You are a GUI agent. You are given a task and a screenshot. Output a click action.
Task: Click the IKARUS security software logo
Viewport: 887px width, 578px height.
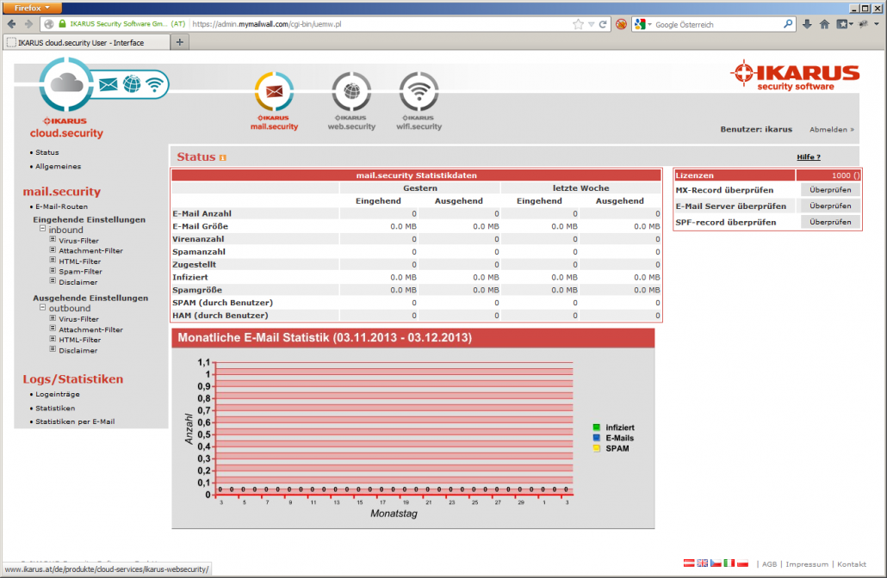click(x=794, y=75)
